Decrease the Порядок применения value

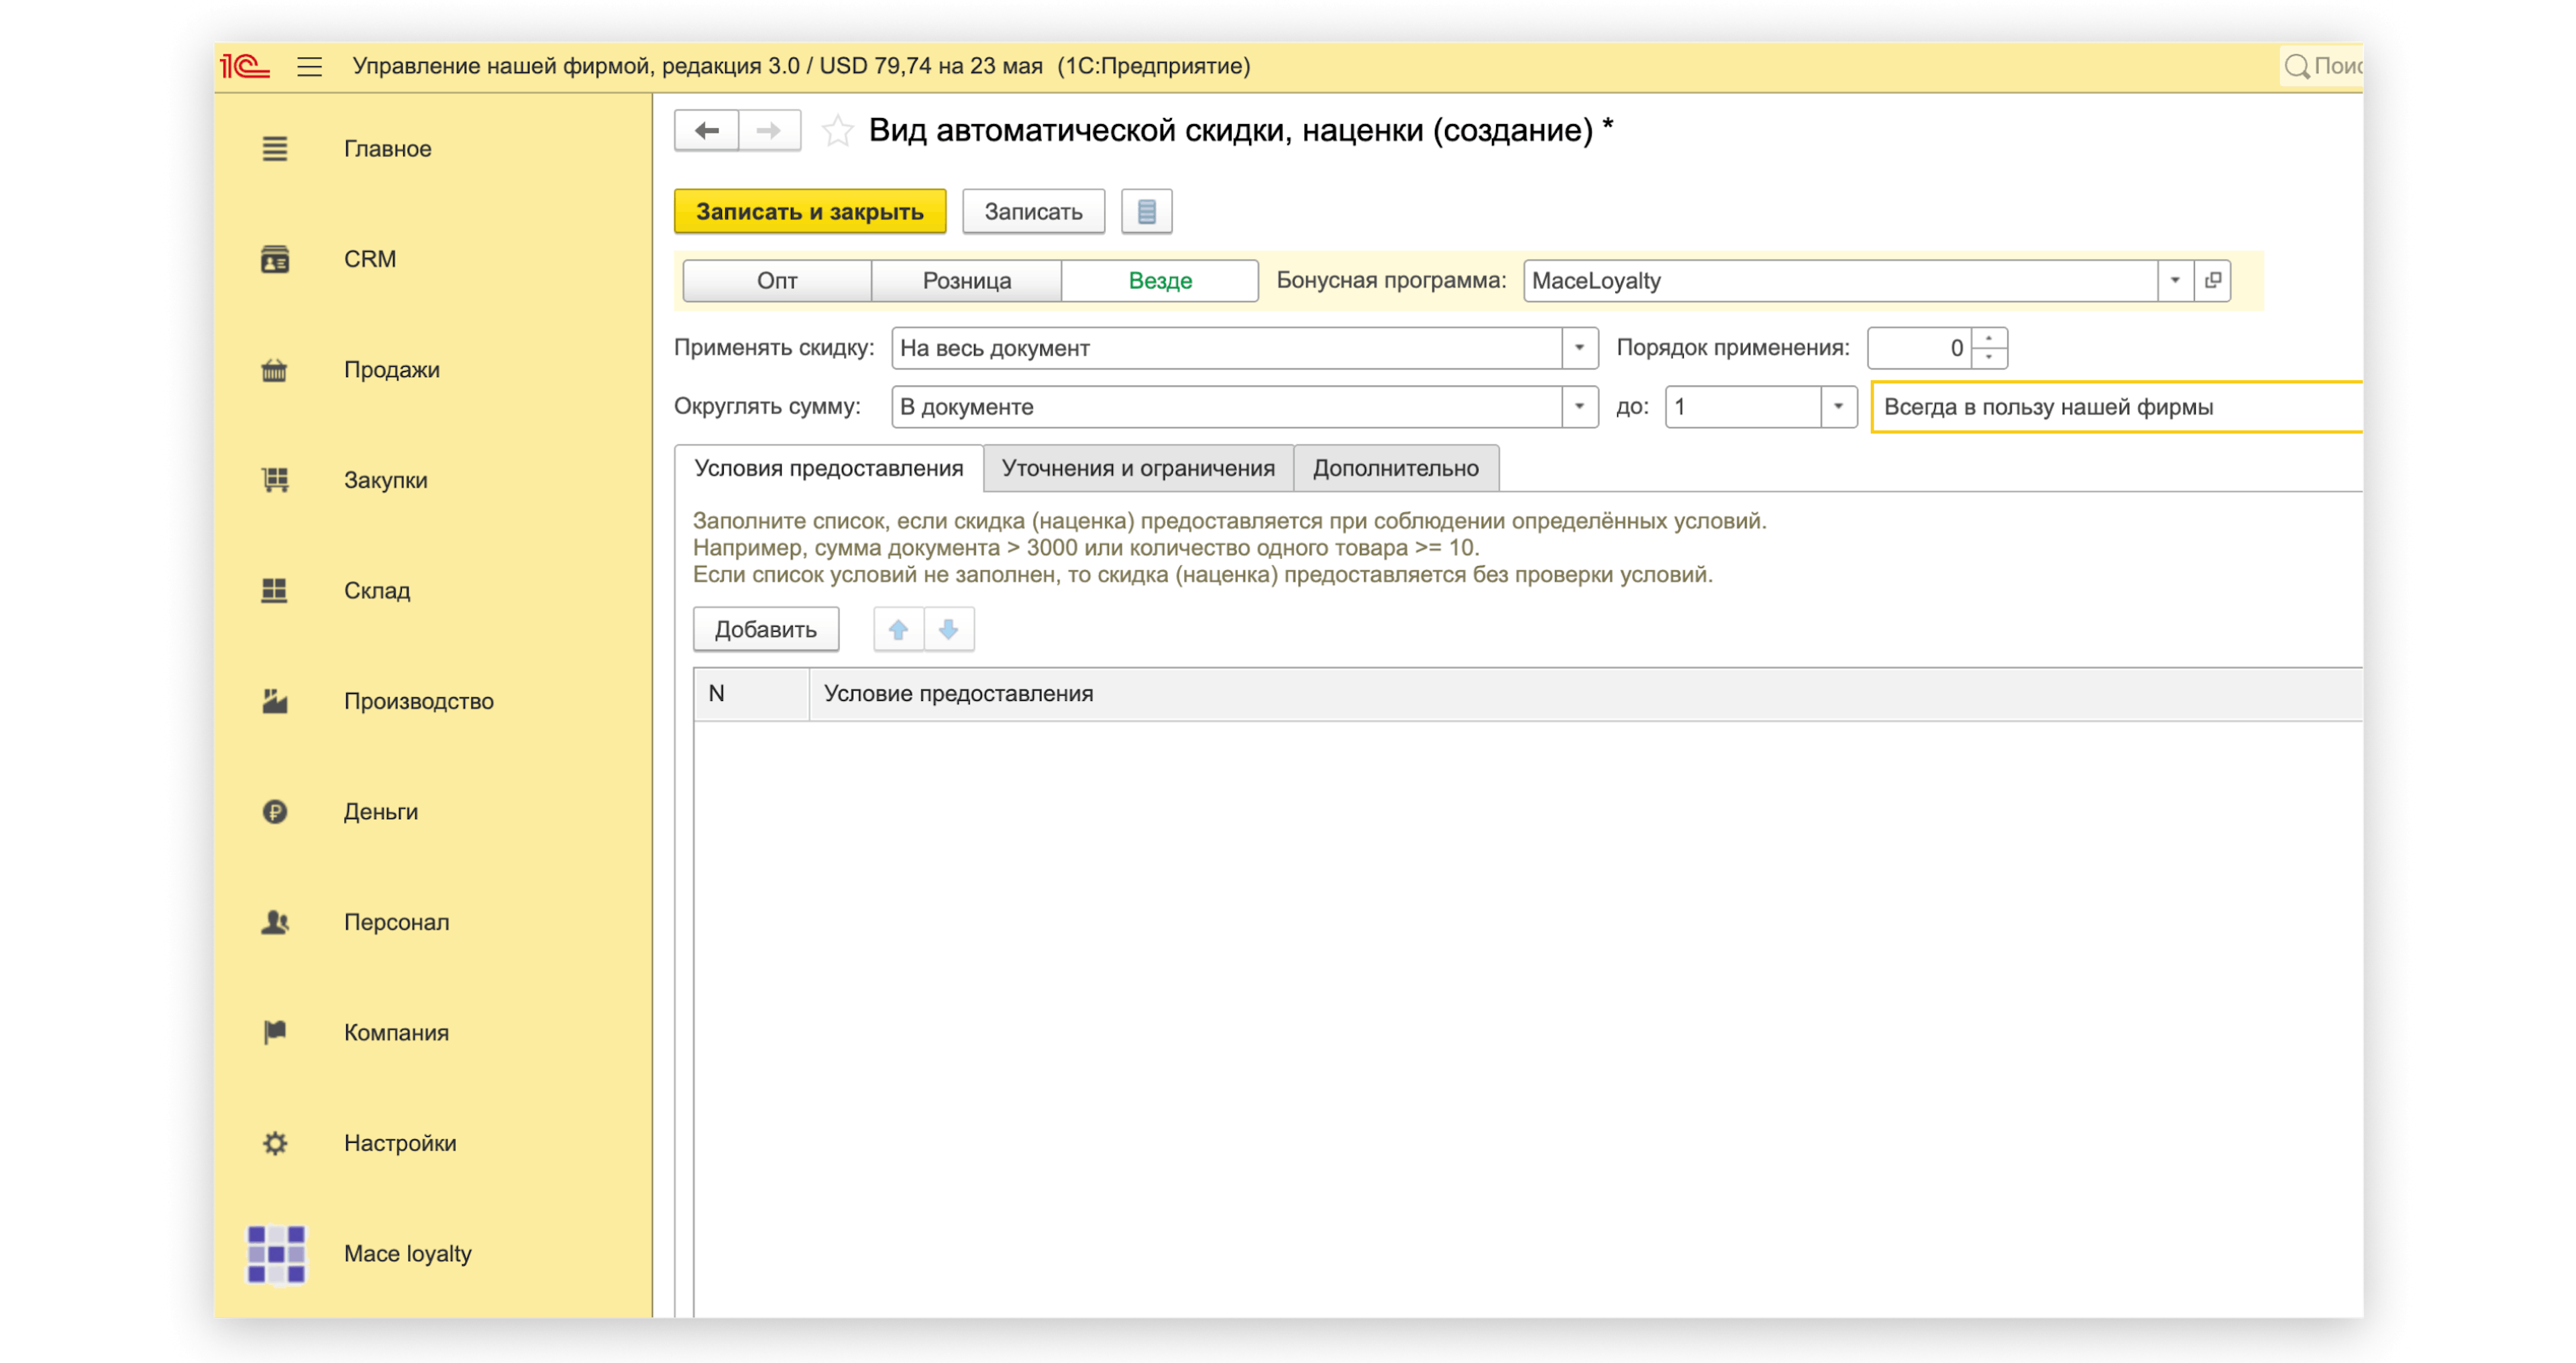tap(1989, 358)
